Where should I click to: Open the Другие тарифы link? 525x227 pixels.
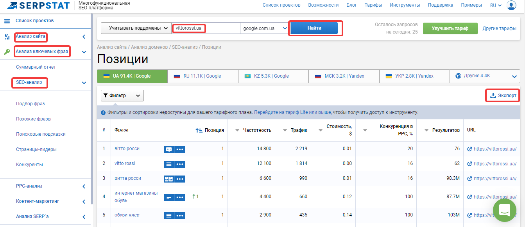(x=500, y=28)
